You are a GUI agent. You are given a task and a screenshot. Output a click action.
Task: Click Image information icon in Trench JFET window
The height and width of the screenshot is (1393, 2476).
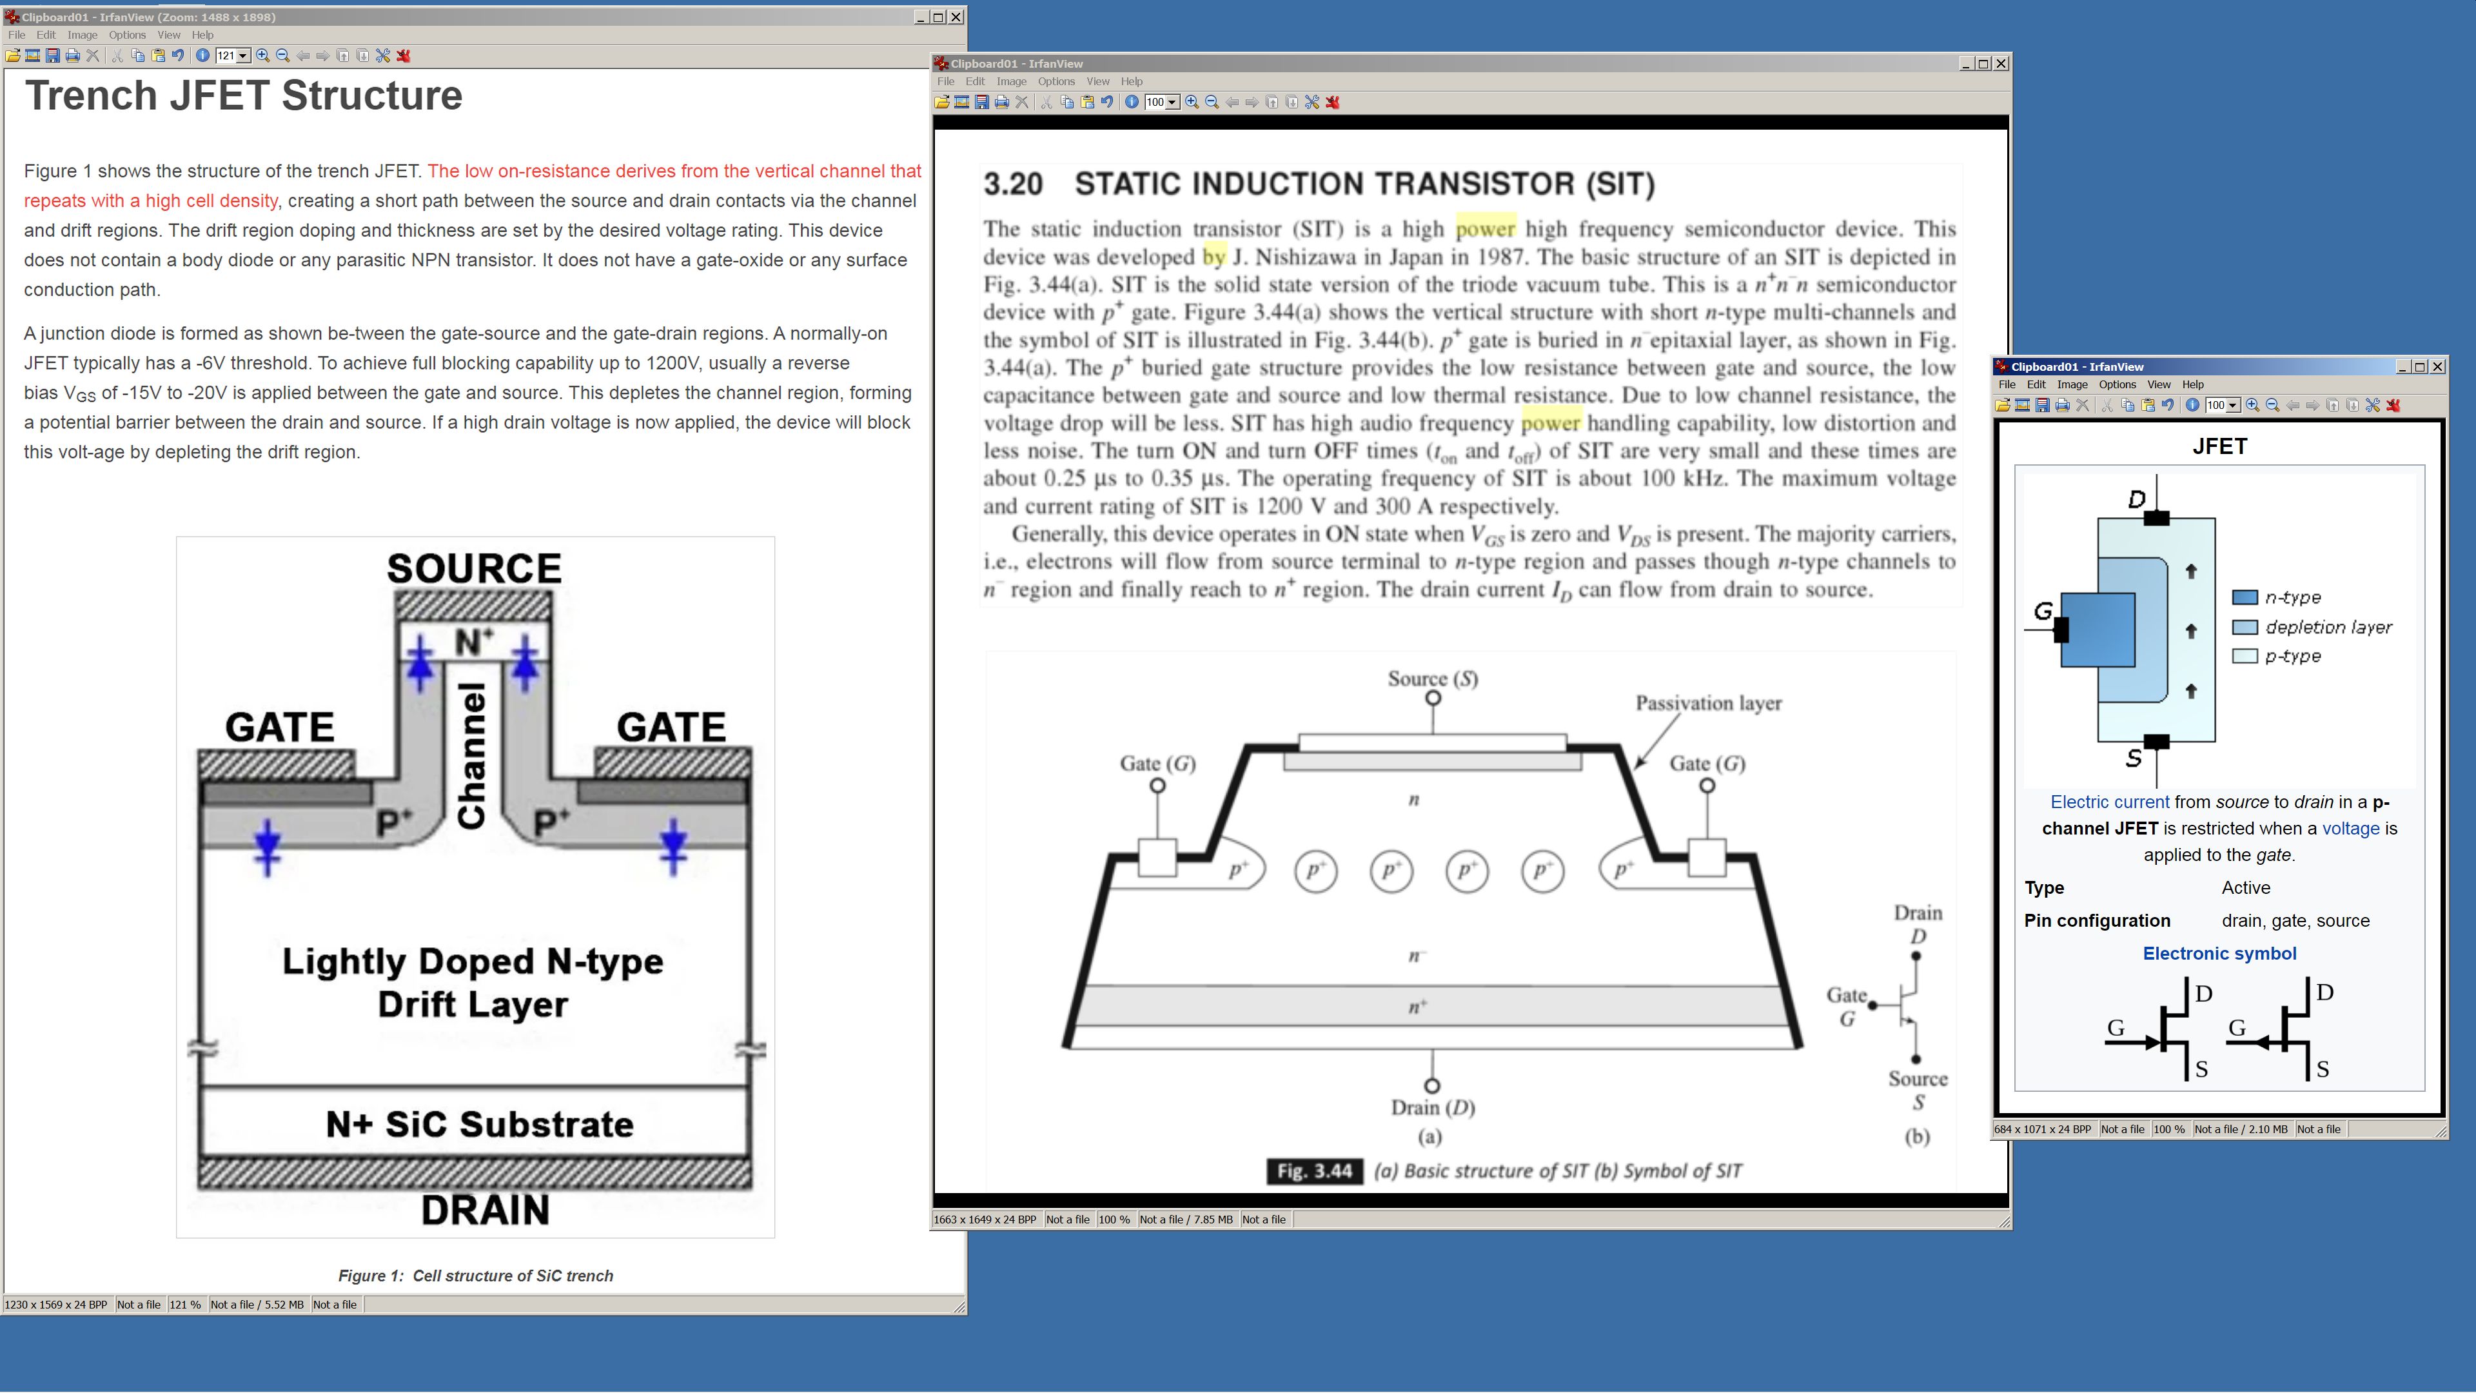(x=203, y=55)
